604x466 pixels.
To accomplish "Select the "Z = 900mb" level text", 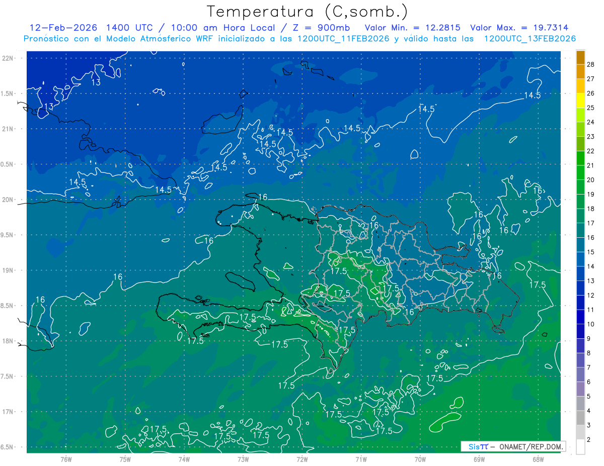I will (322, 28).
